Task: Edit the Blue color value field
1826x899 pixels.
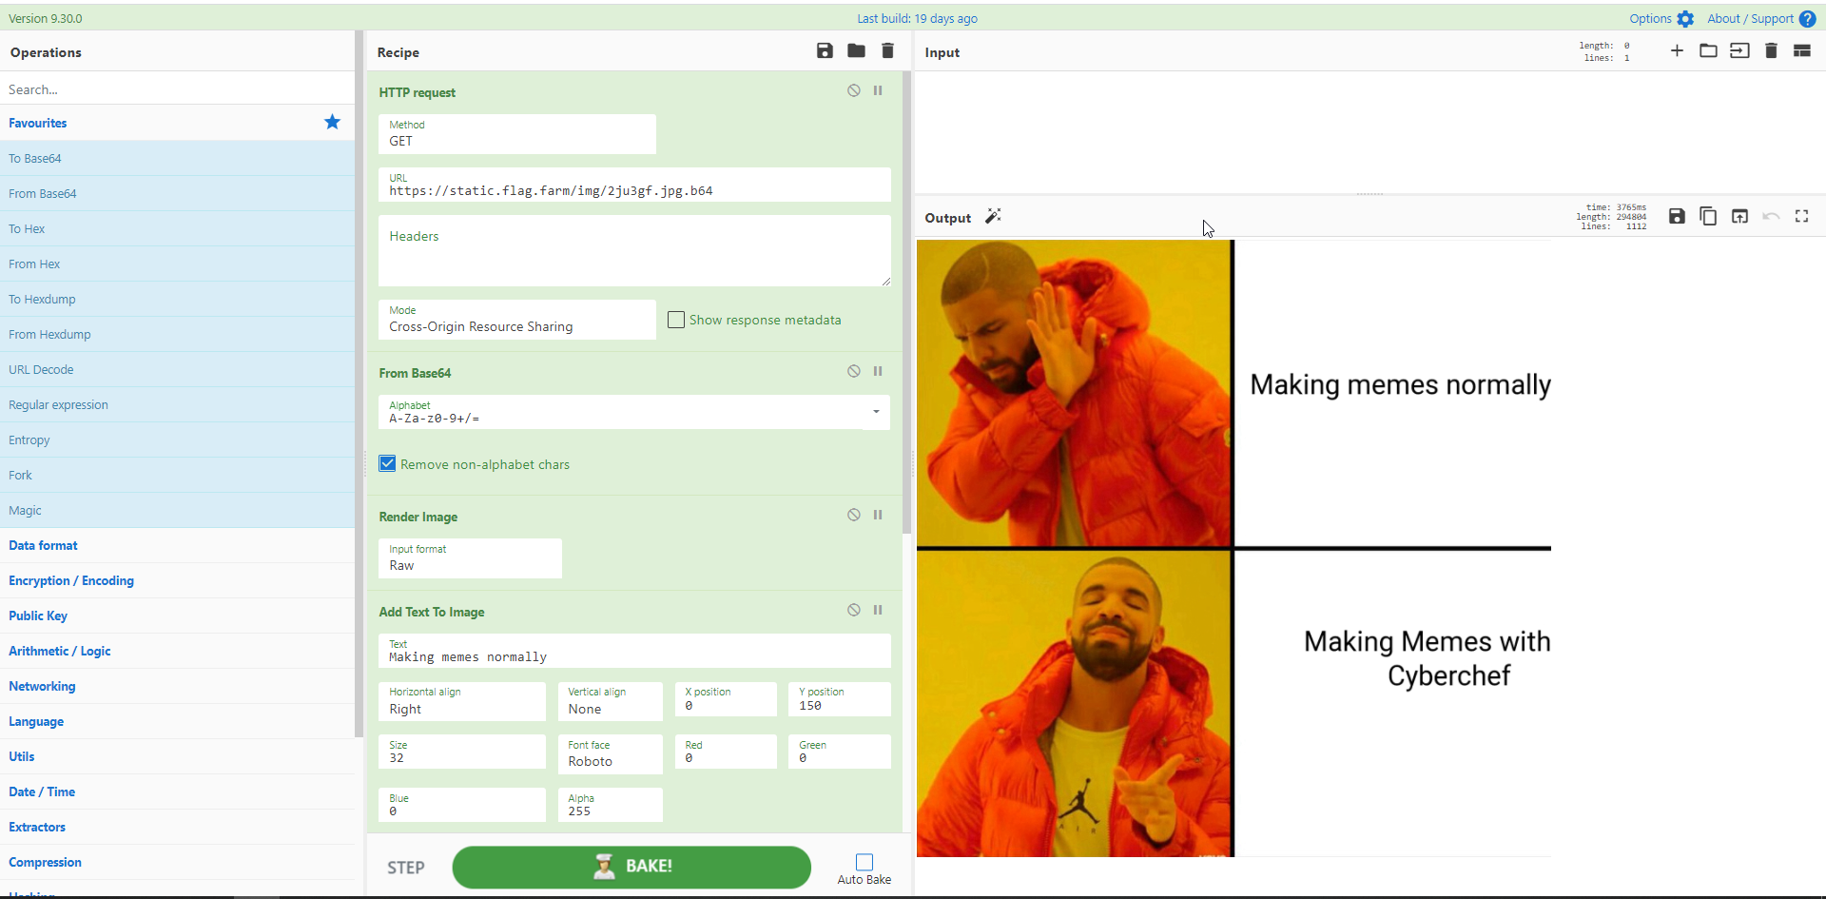Action: click(x=462, y=805)
